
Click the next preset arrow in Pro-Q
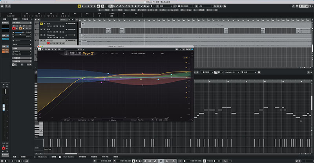(153, 53)
